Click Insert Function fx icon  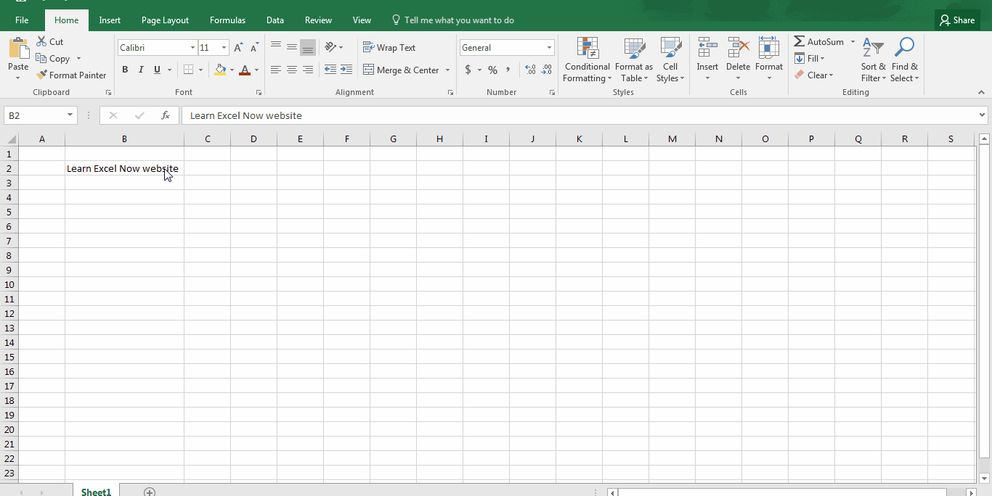(166, 115)
